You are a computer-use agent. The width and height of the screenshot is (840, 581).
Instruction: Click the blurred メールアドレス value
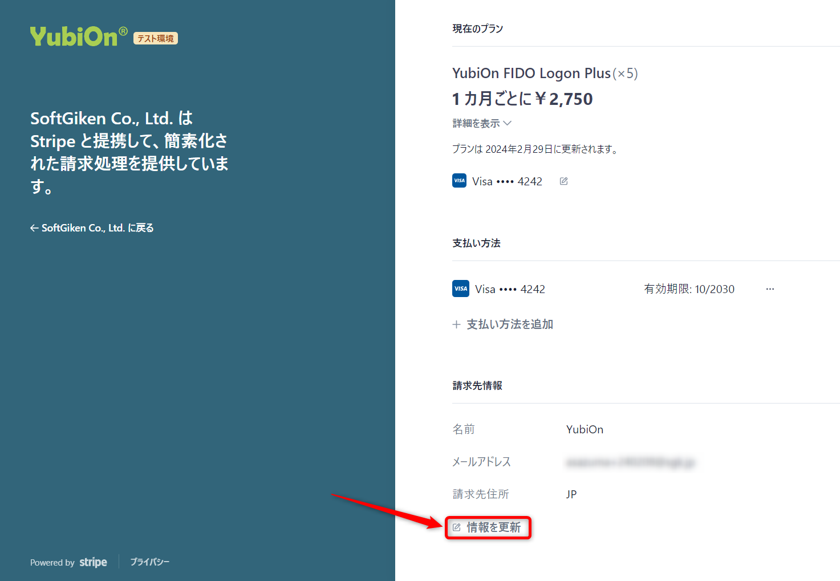click(x=630, y=462)
